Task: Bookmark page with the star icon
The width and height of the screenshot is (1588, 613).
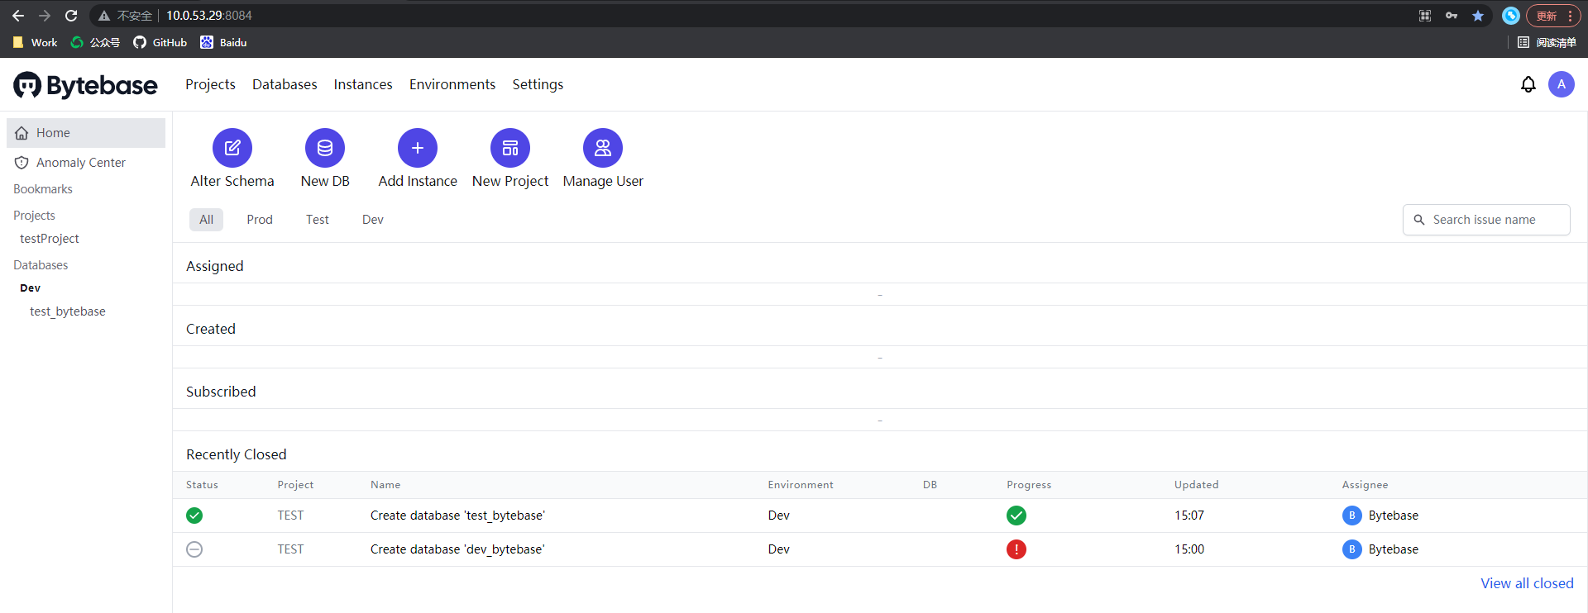Action: click(1478, 16)
